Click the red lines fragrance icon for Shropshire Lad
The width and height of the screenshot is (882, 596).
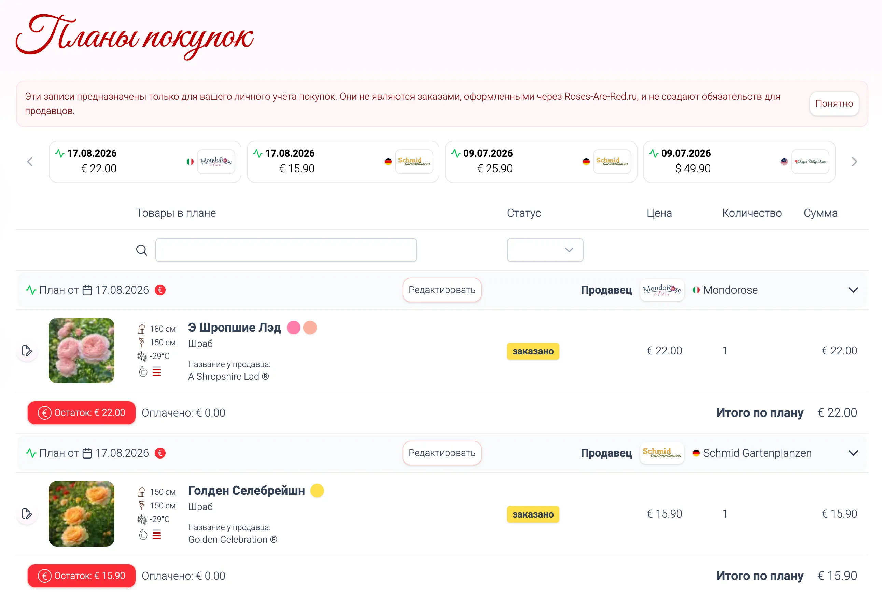tap(157, 372)
